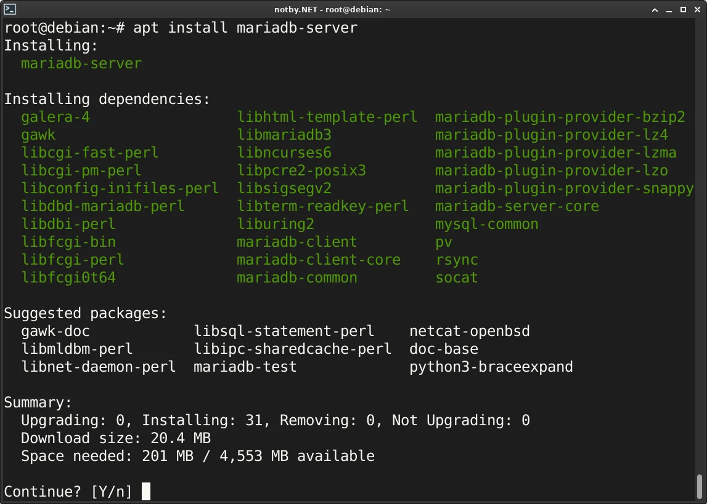Click suggested package 'gawk-doc'
This screenshot has width=707, height=504.
click(55, 331)
